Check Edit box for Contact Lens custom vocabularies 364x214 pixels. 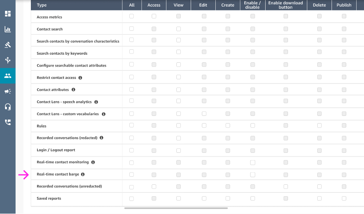pyautogui.click(x=204, y=114)
